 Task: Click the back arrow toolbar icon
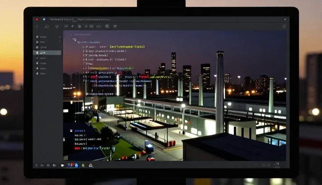pyautogui.click(x=37, y=27)
